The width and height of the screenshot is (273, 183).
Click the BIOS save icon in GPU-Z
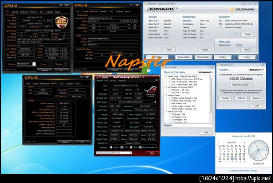[155, 102]
